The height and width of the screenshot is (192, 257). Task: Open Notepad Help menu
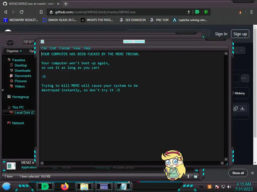(87, 48)
